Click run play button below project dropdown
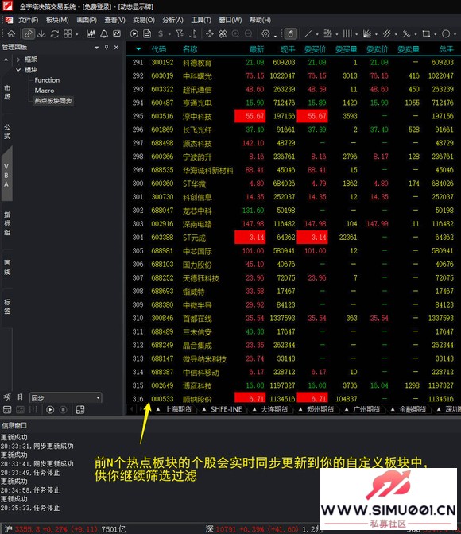The width and height of the screenshot is (461, 534). click(50, 410)
